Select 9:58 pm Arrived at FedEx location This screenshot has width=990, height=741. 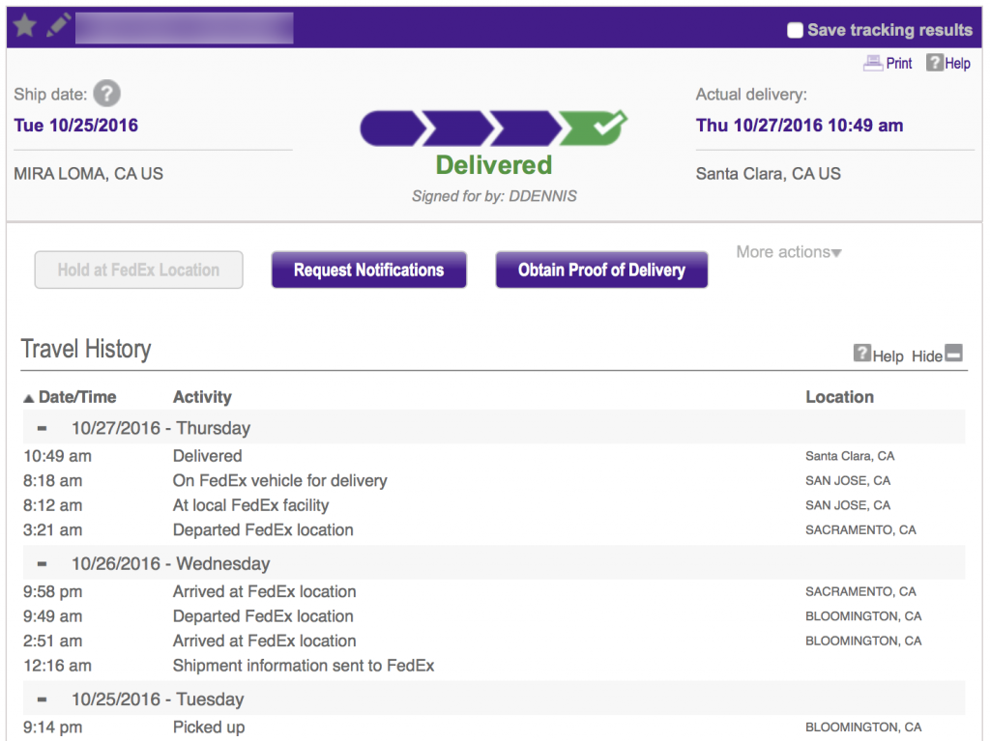tap(494, 591)
